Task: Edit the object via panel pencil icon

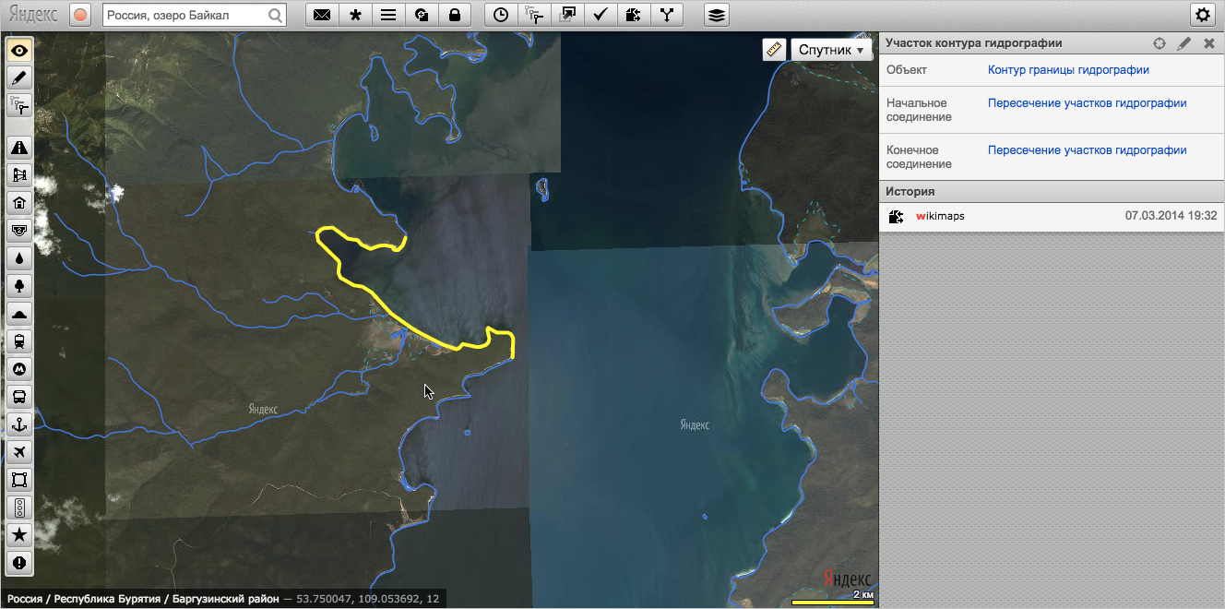Action: pyautogui.click(x=1184, y=43)
